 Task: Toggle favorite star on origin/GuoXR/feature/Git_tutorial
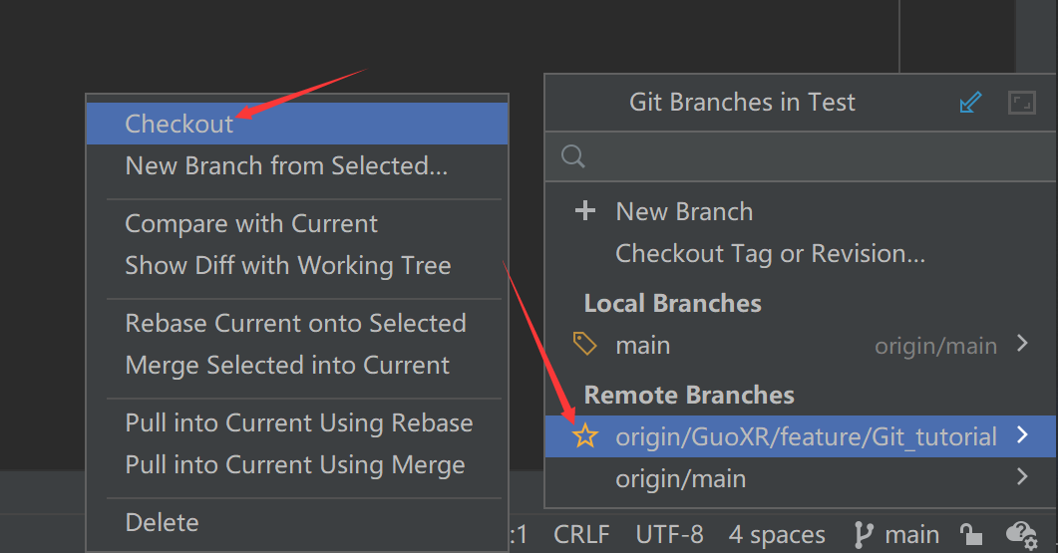click(x=585, y=436)
